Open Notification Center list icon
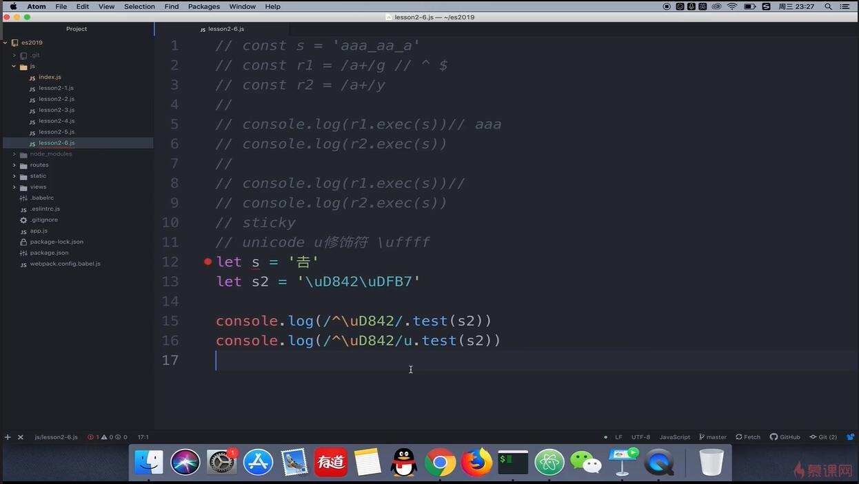 (846, 6)
